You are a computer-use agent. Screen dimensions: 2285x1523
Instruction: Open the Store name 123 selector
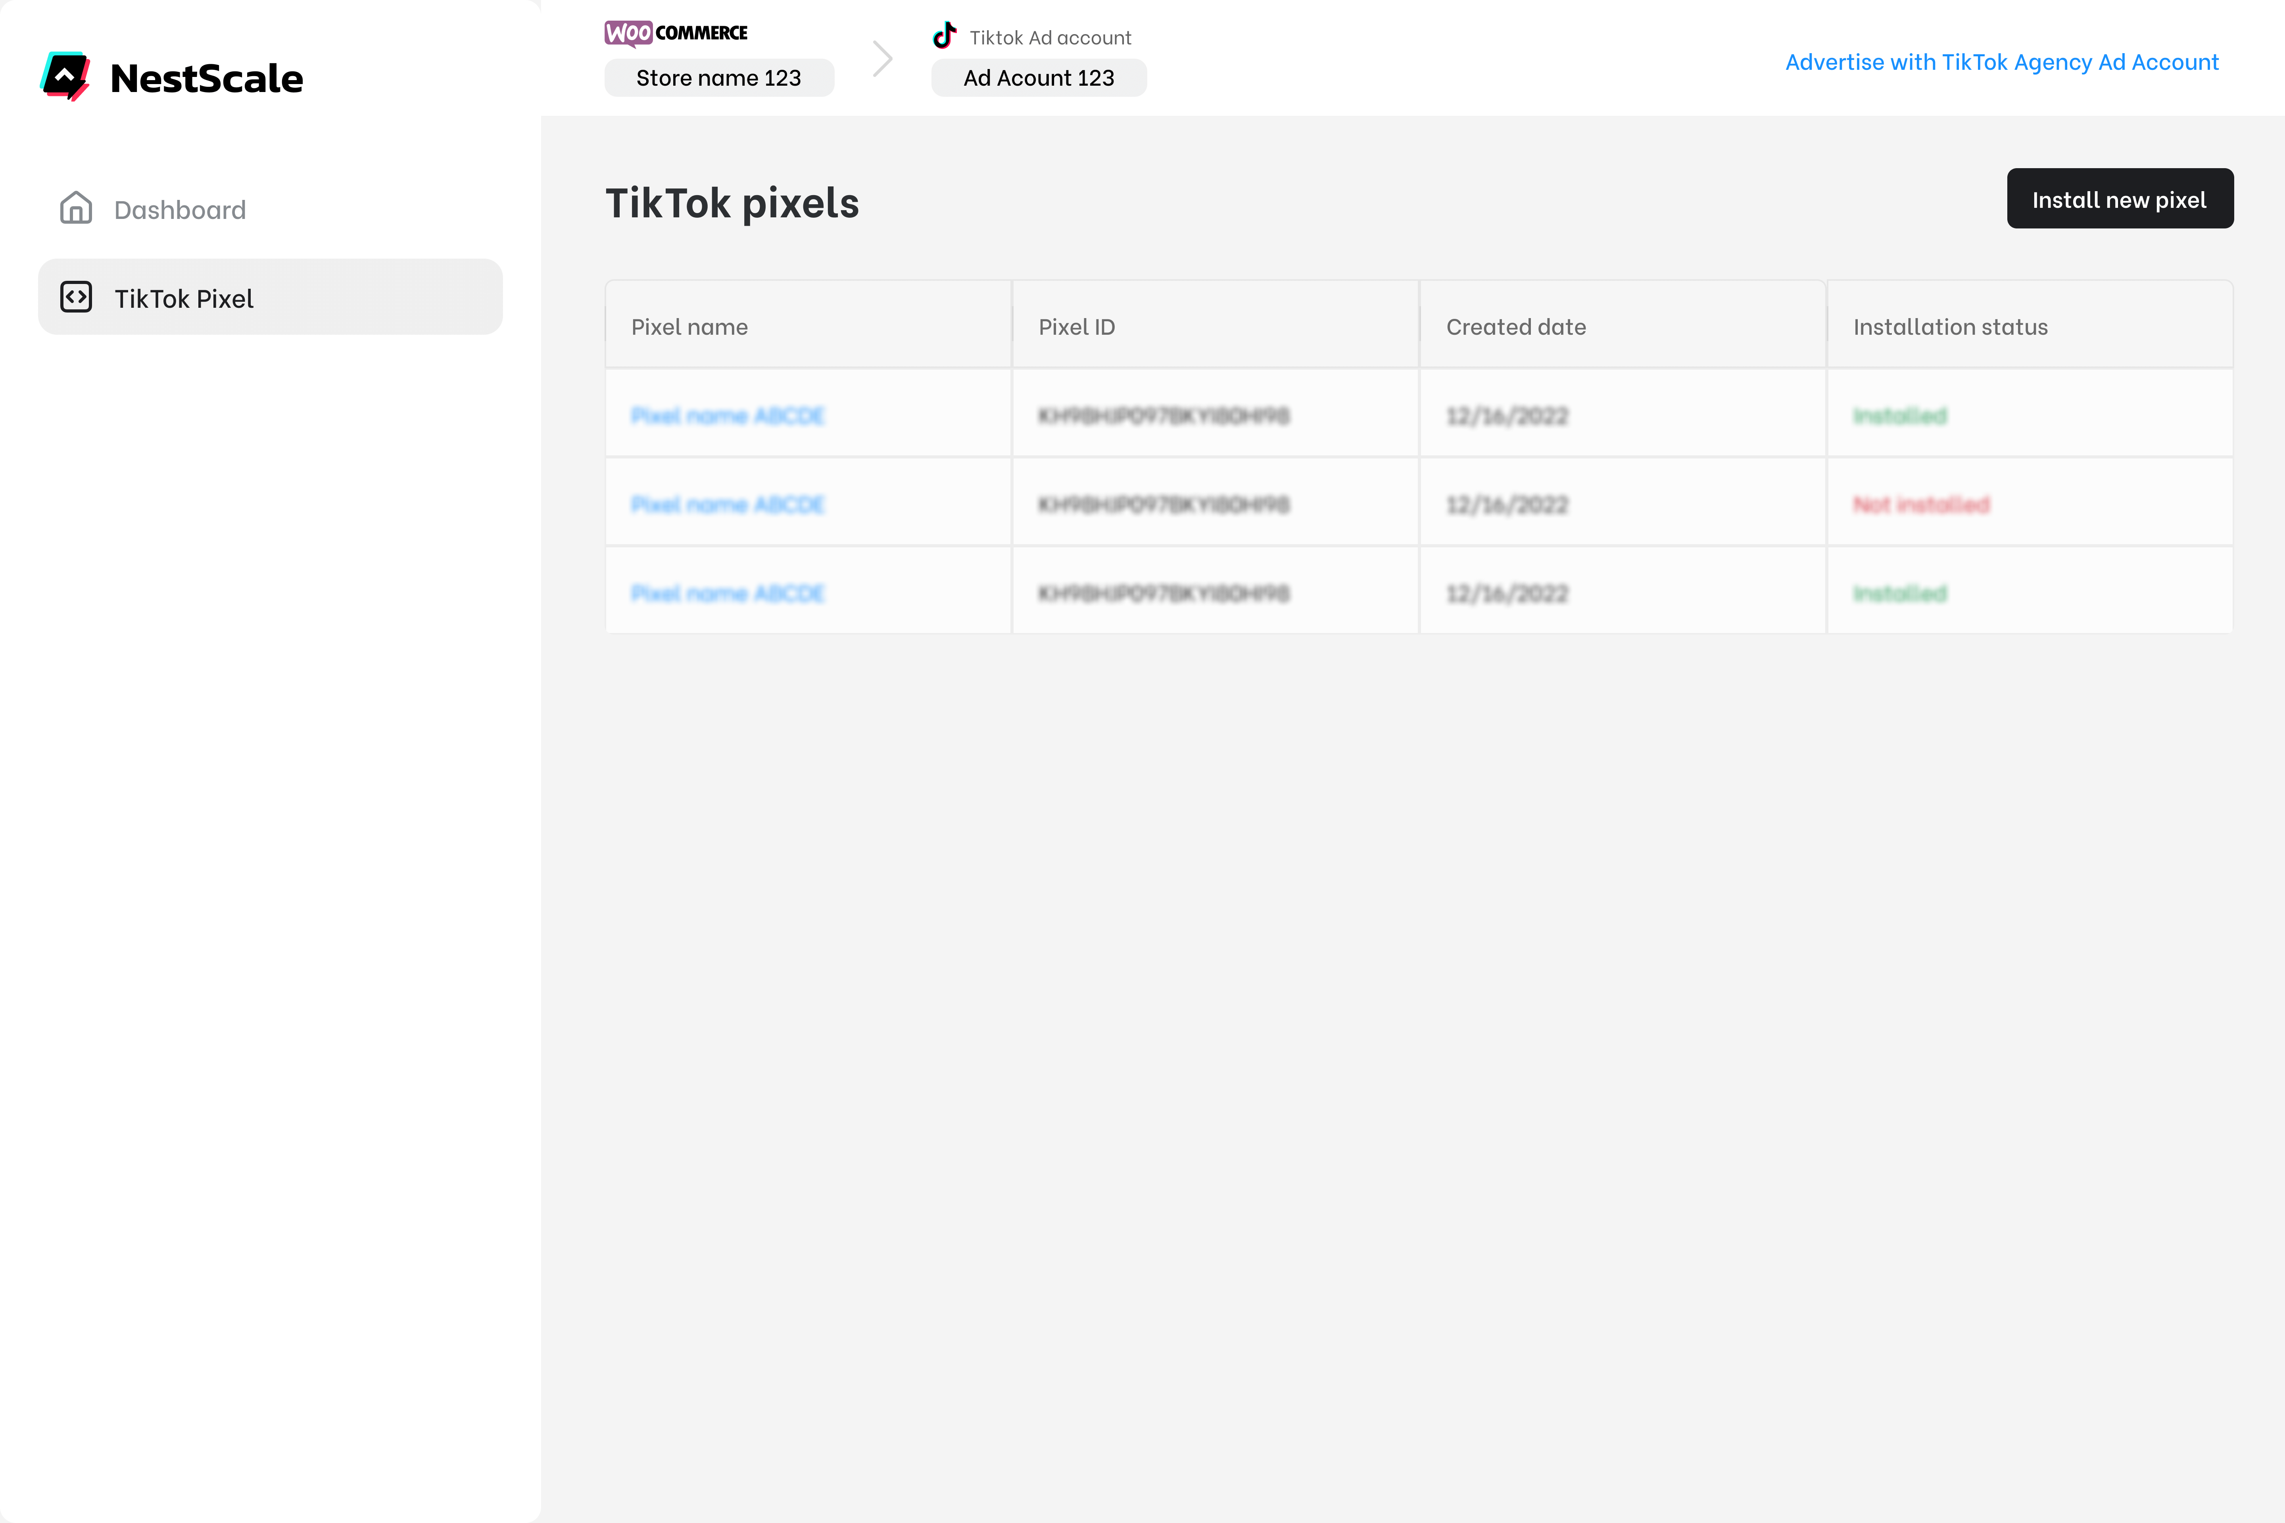point(719,78)
